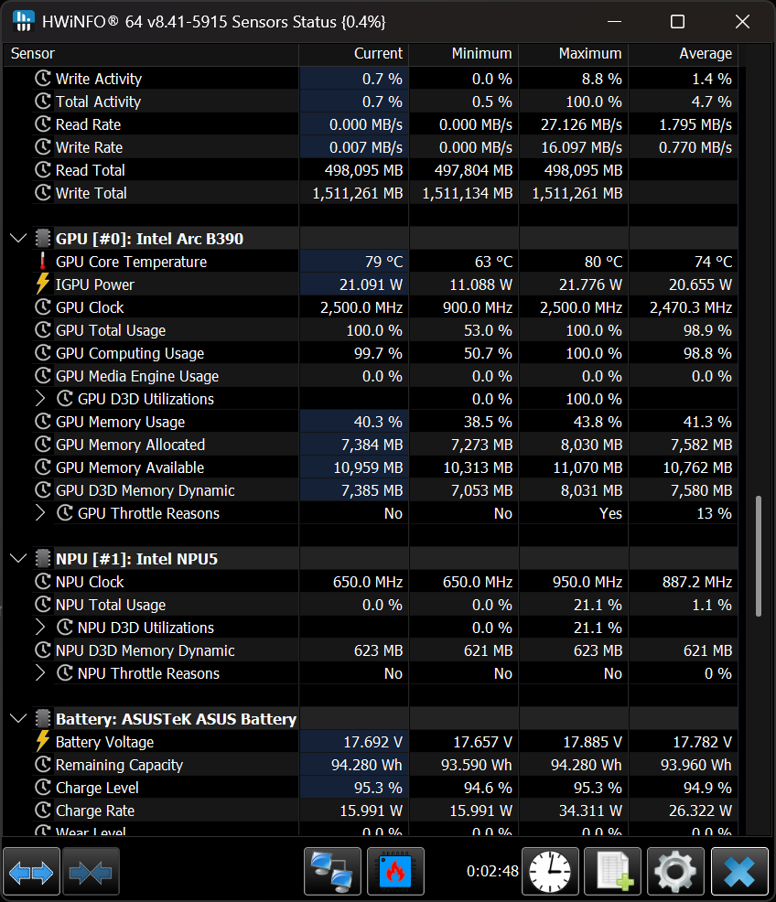Click the blue expand arrows toolbar button
This screenshot has width=776, height=902.
point(31,872)
